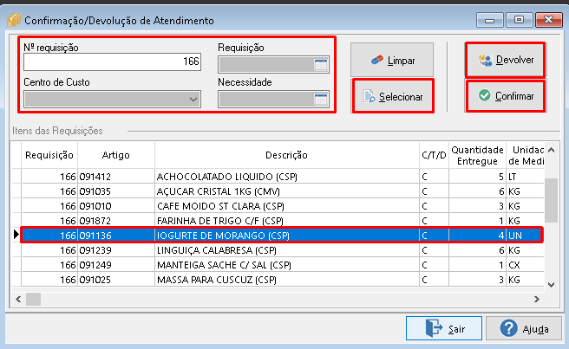The image size is (569, 349).
Task: Select row MASSA PARA CUSCUZ (CSP)
Action: pos(283,280)
